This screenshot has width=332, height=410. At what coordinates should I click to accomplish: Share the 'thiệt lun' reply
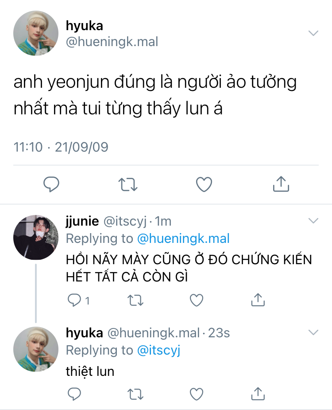tap(258, 394)
